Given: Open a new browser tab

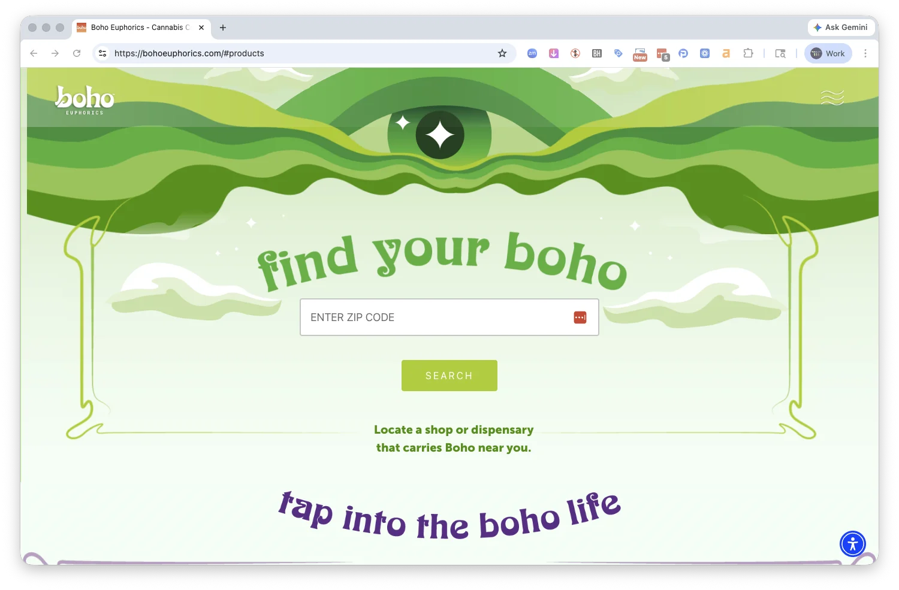Looking at the screenshot, I should pos(223,28).
